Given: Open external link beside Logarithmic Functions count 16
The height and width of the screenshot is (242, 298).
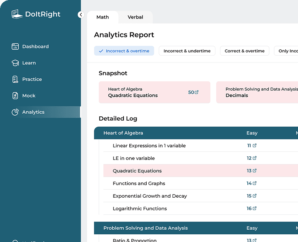Looking at the screenshot, I should [x=255, y=208].
